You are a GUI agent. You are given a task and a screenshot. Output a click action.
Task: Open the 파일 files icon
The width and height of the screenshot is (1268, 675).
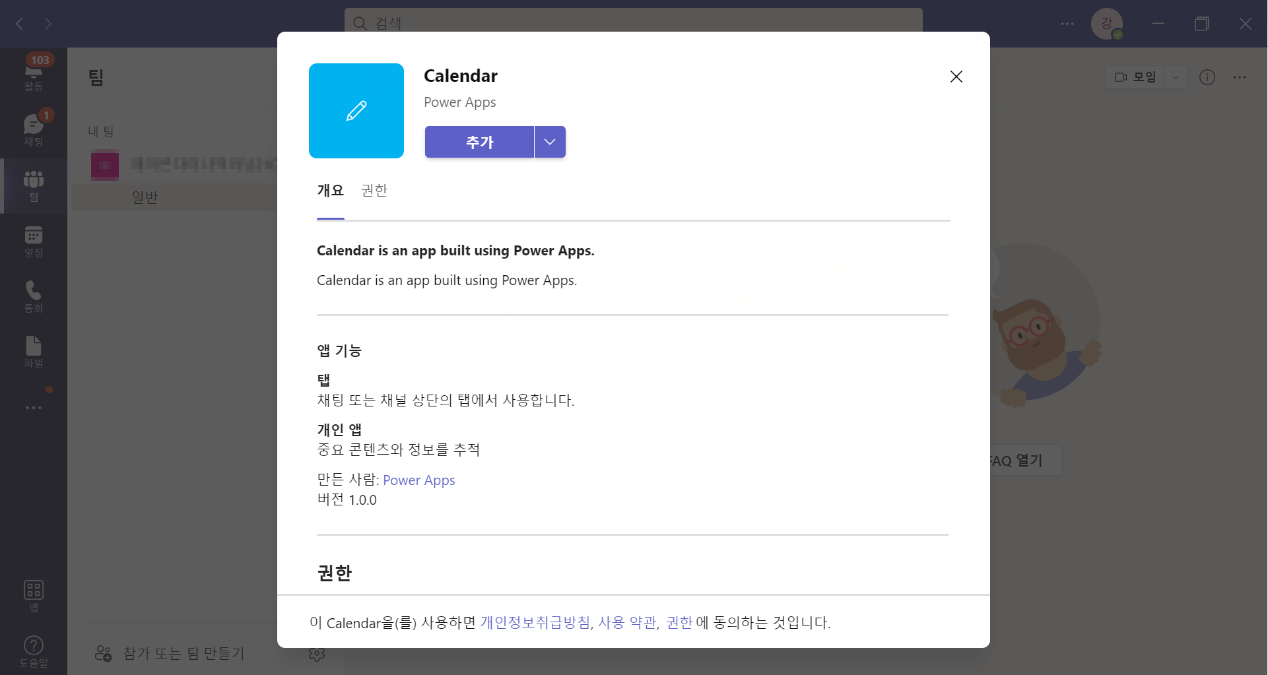(34, 352)
